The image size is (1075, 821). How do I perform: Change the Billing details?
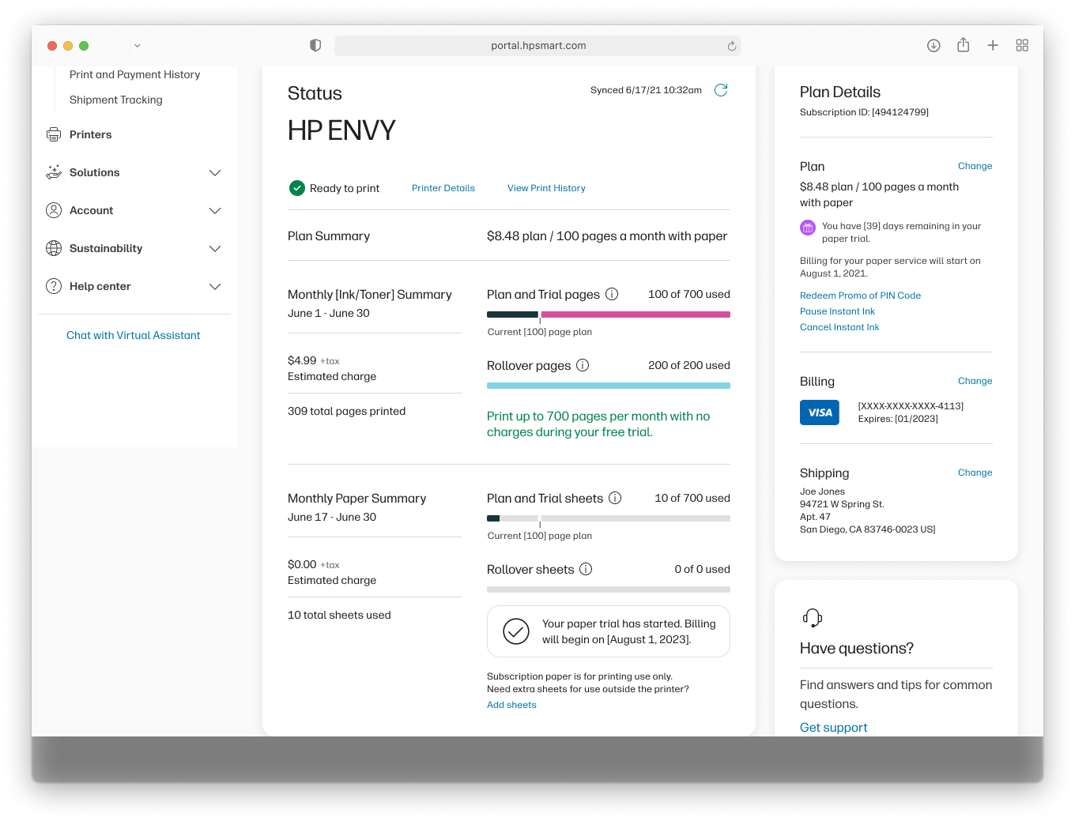click(975, 381)
